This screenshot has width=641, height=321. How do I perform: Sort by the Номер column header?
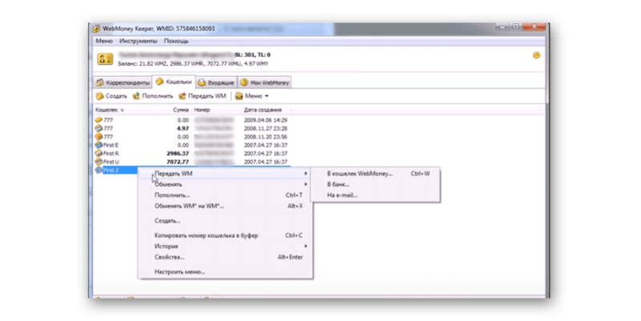[x=202, y=110]
